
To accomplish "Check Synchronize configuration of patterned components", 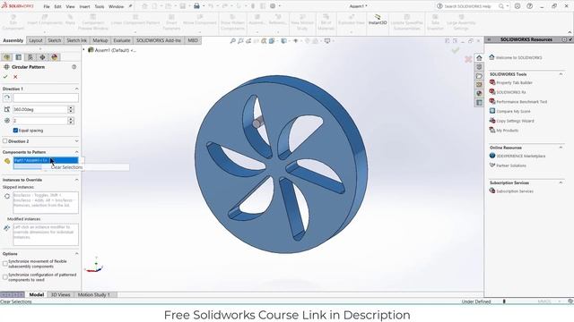I will (4, 277).
